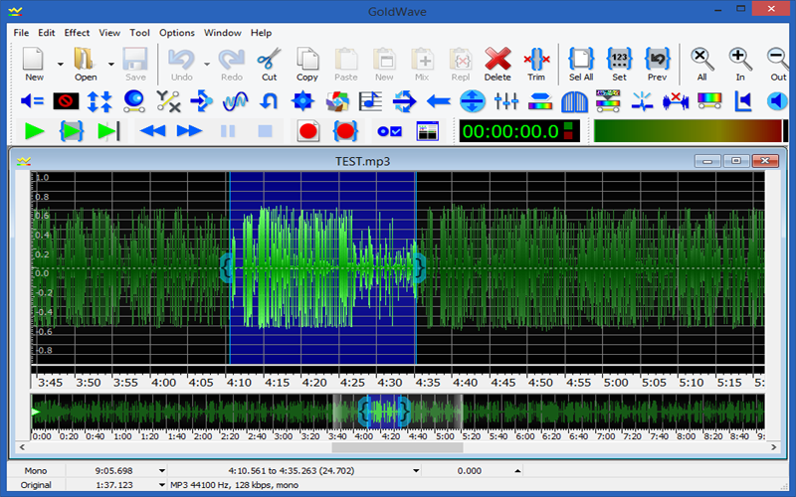The height and width of the screenshot is (497, 796).
Task: Open the Undo history dropdown arrow
Action: click(x=207, y=65)
